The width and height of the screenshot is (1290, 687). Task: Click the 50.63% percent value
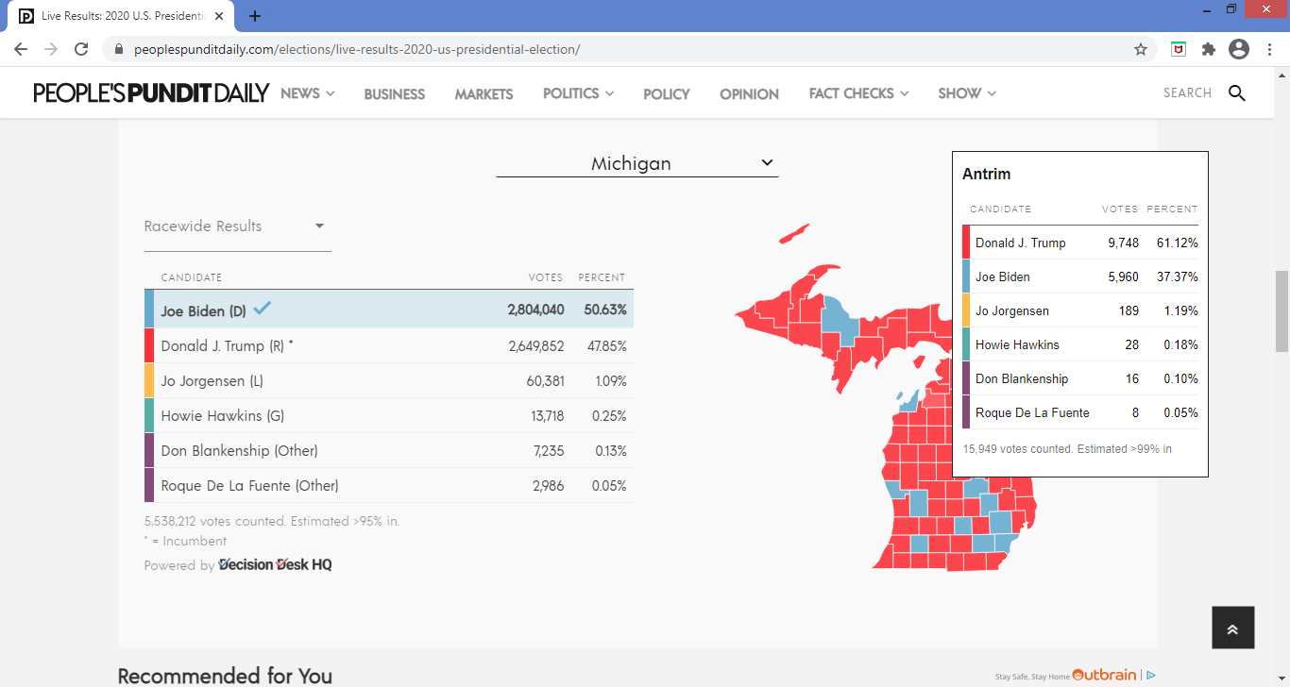[x=605, y=310]
